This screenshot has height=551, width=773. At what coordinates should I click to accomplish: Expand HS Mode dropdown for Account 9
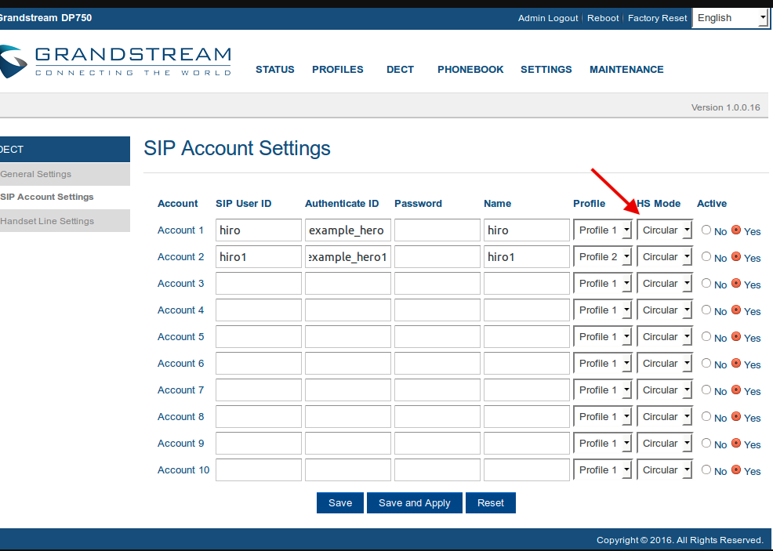[665, 443]
